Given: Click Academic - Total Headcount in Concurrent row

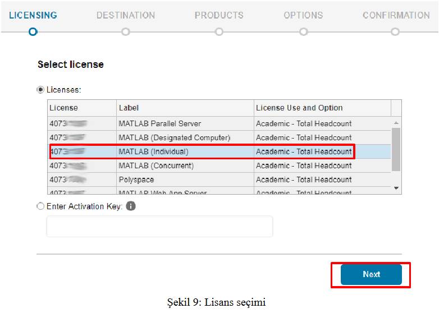Looking at the screenshot, I should [x=304, y=165].
